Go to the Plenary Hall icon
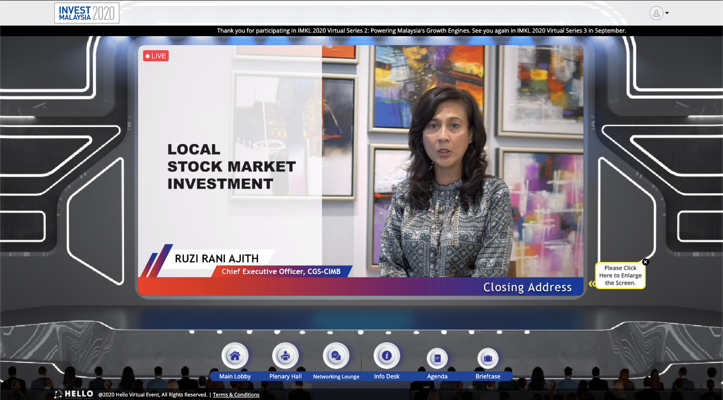Viewport: 723px width, 400px height. point(285,356)
